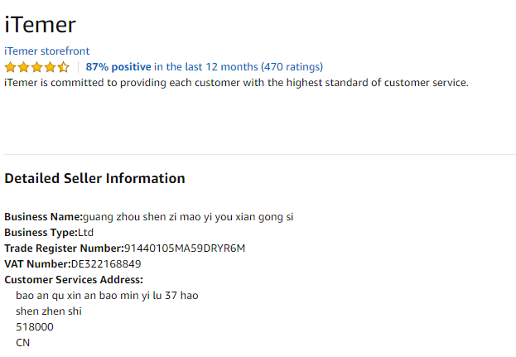Click the third rating star

point(37,67)
